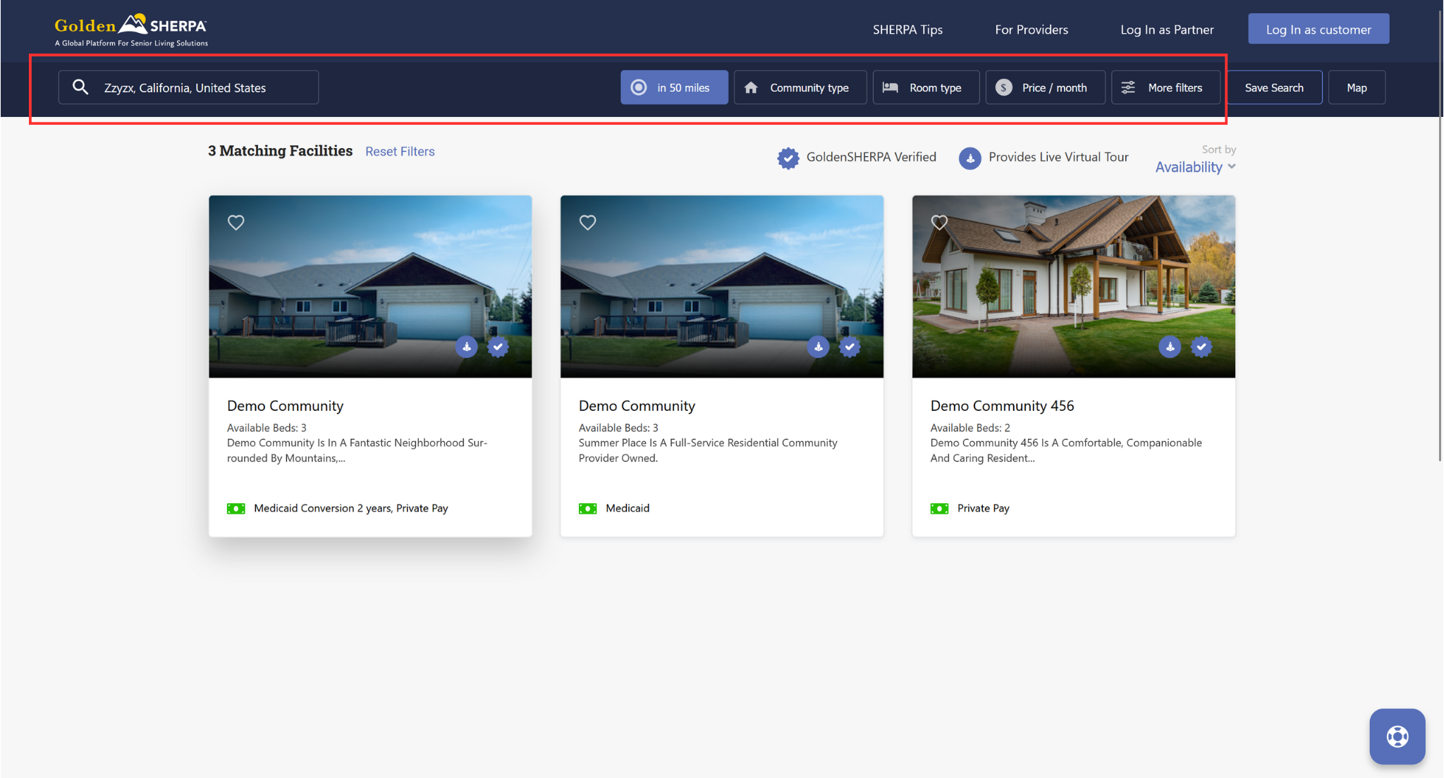Viewport: 1444px width, 778px height.
Task: Open the Demo Community 456 house photo
Action: coord(1073,286)
